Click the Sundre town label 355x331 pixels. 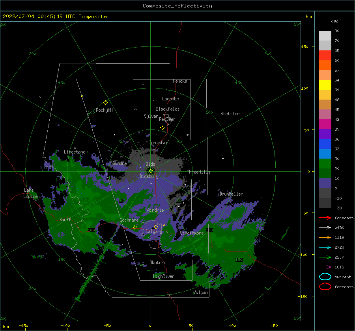pos(120,163)
